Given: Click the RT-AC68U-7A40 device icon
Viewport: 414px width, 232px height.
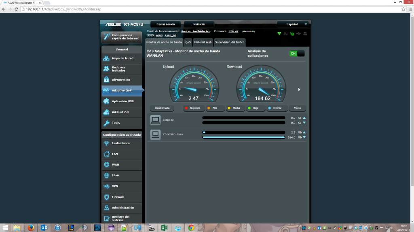Looking at the screenshot, I should pos(155,135).
